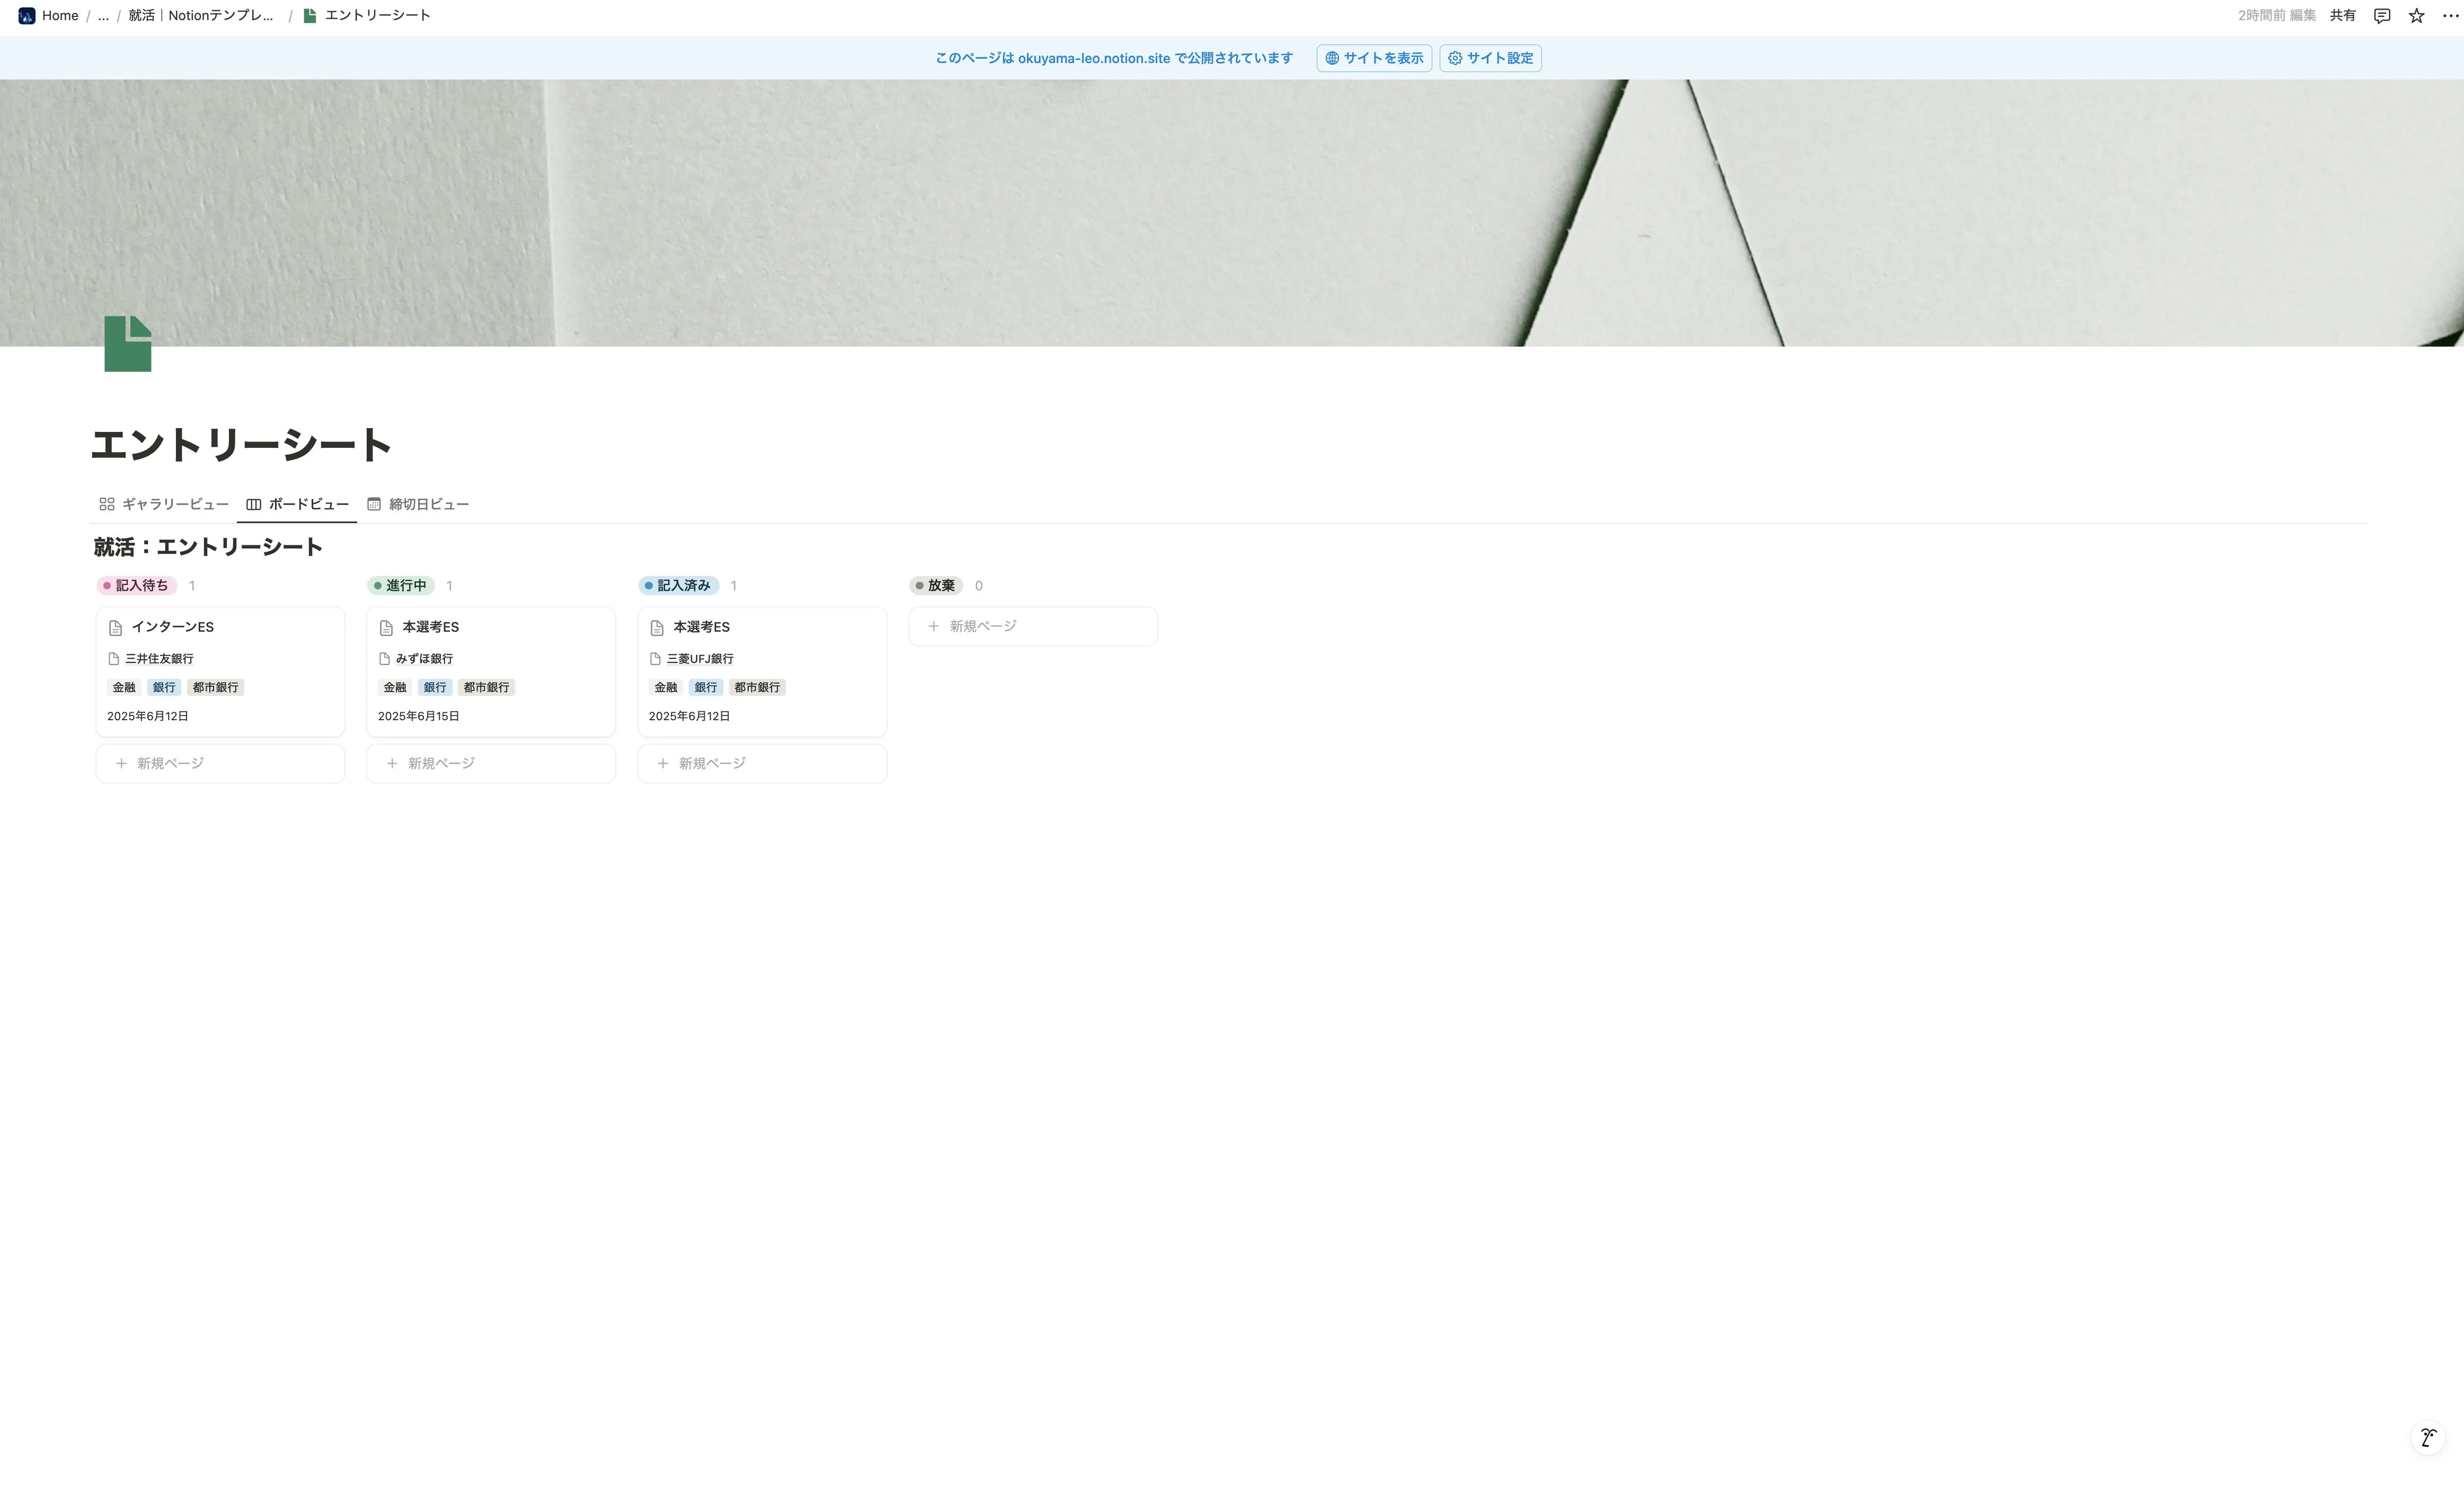Click the 進行中 status pill header
The image size is (2464, 1486).
[403, 585]
